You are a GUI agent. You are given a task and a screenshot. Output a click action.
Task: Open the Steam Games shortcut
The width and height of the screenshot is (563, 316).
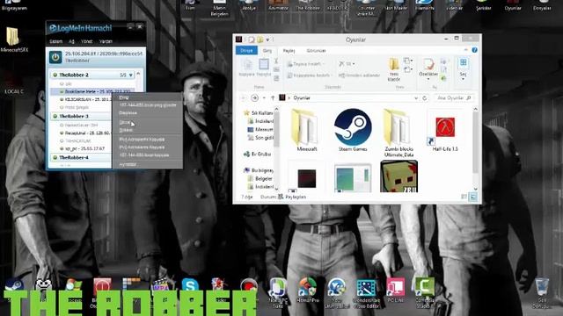(x=353, y=131)
